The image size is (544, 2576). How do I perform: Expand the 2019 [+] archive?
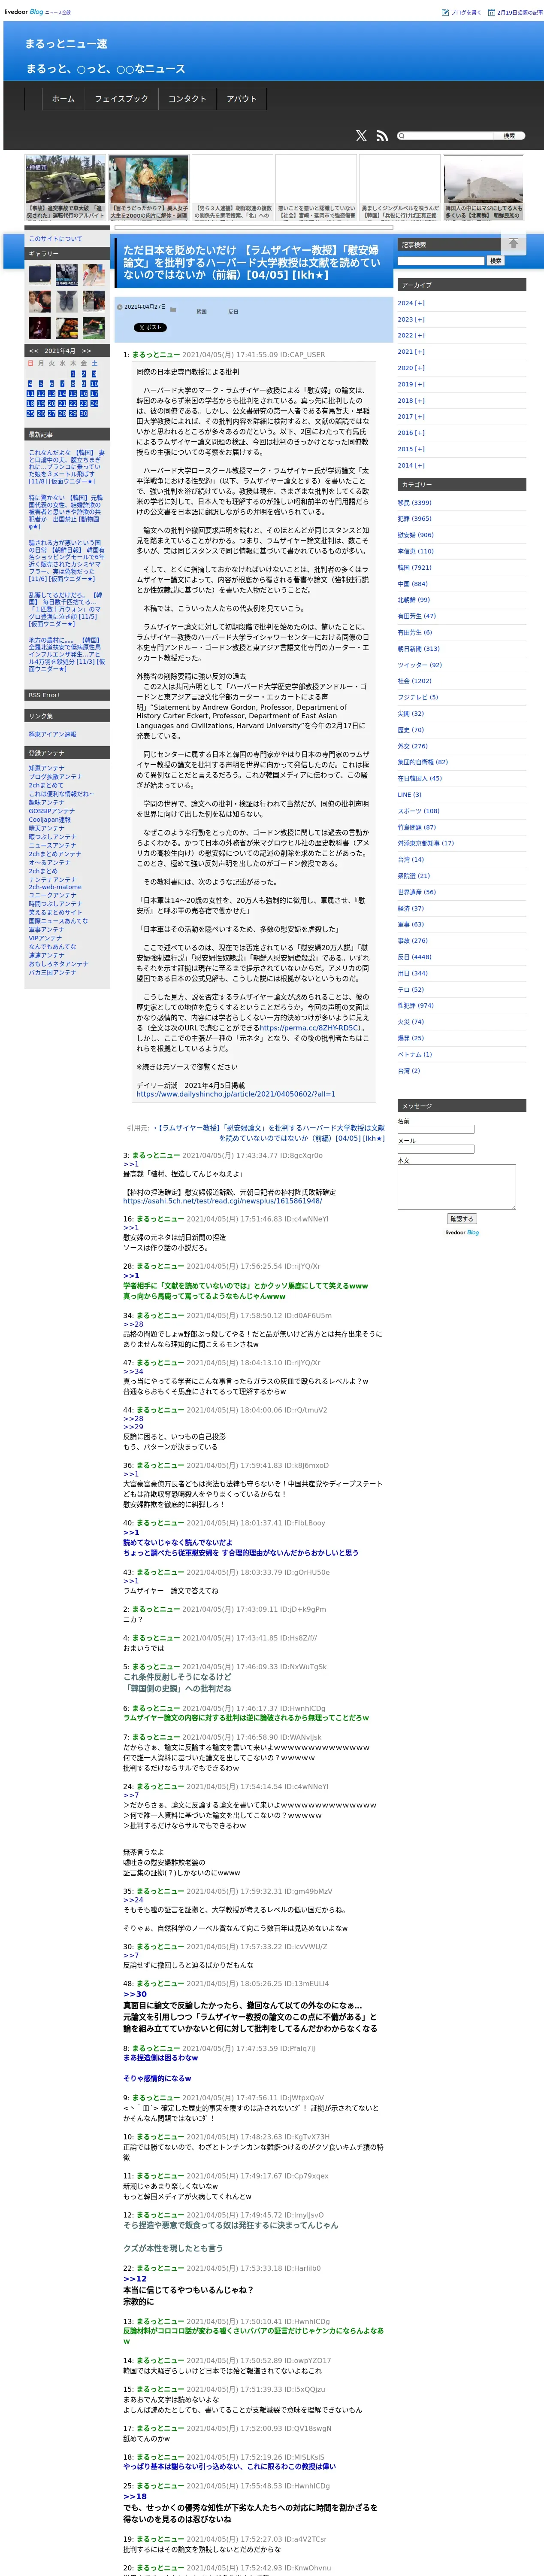tap(410, 384)
